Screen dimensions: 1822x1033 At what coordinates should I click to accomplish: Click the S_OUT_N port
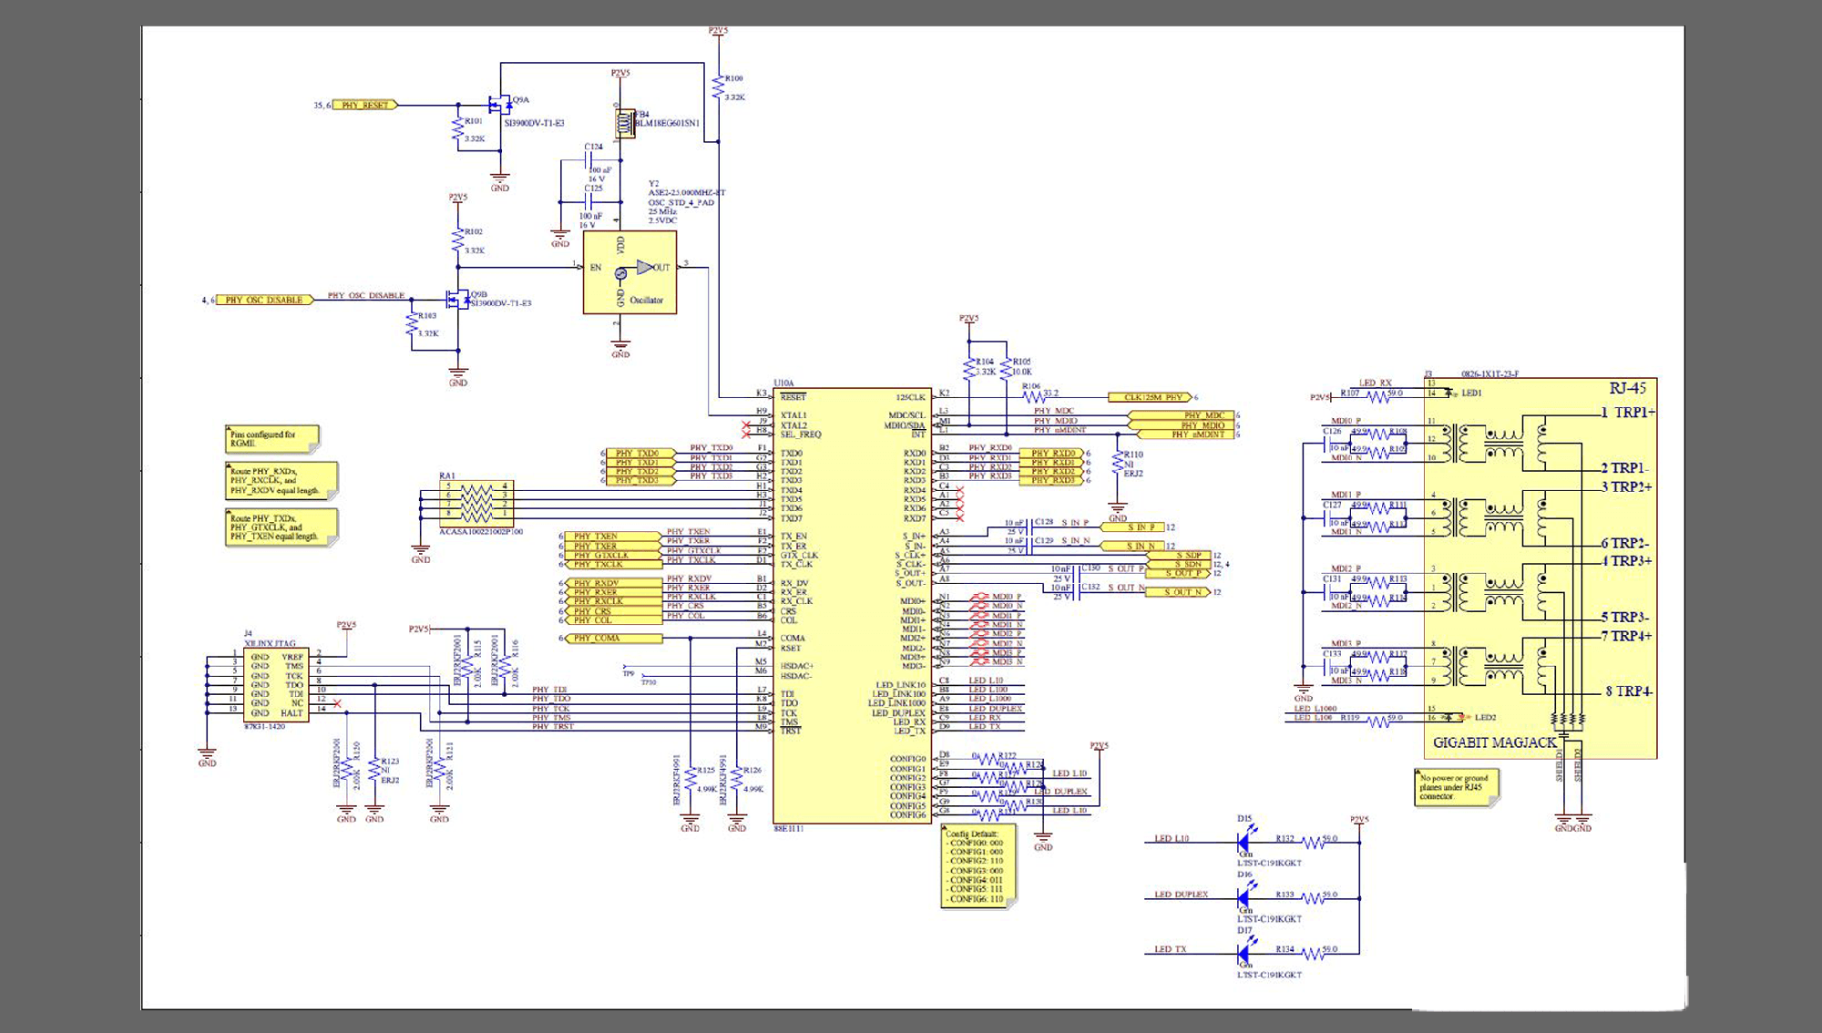(x=1178, y=592)
